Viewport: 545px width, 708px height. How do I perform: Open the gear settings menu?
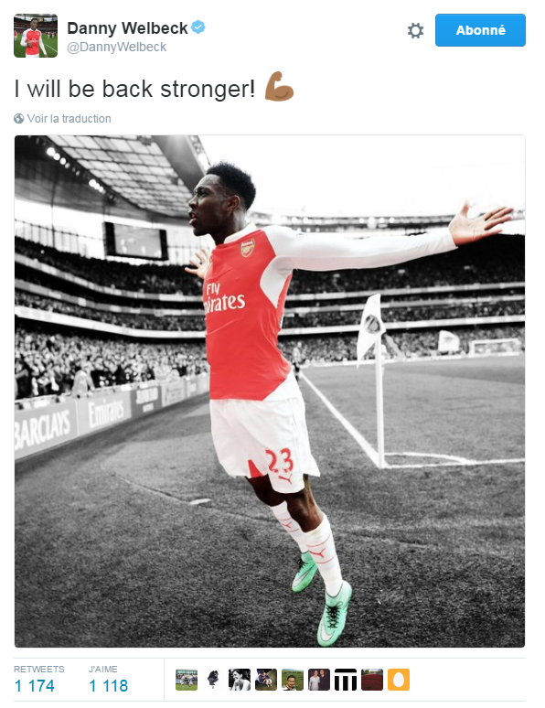pos(415,31)
